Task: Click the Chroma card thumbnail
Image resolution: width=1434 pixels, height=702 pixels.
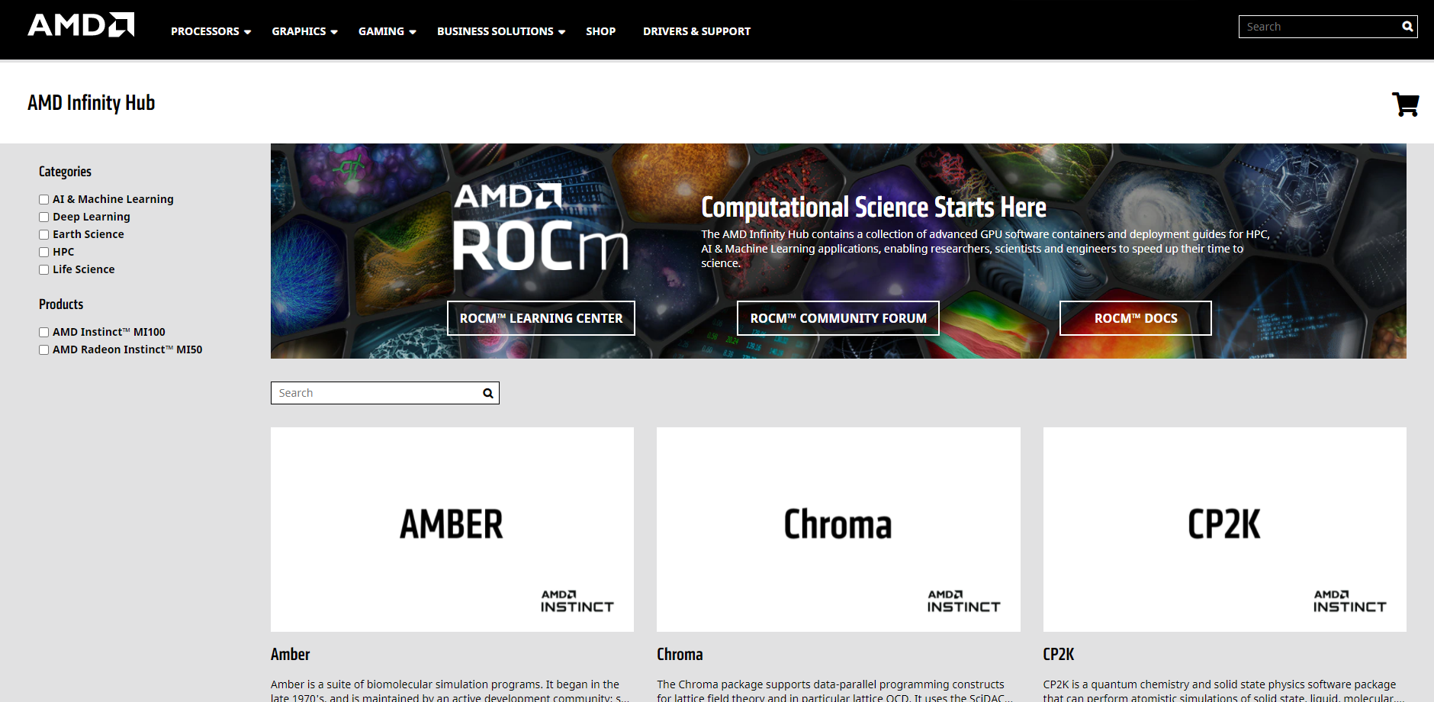Action: click(x=838, y=530)
